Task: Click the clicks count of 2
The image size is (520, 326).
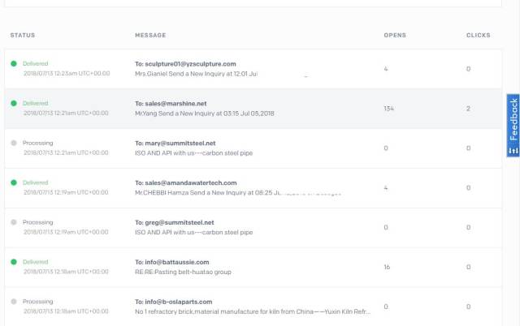Action: 468,109
